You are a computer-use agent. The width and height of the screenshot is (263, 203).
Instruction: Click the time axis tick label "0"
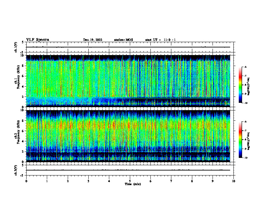click(26, 181)
